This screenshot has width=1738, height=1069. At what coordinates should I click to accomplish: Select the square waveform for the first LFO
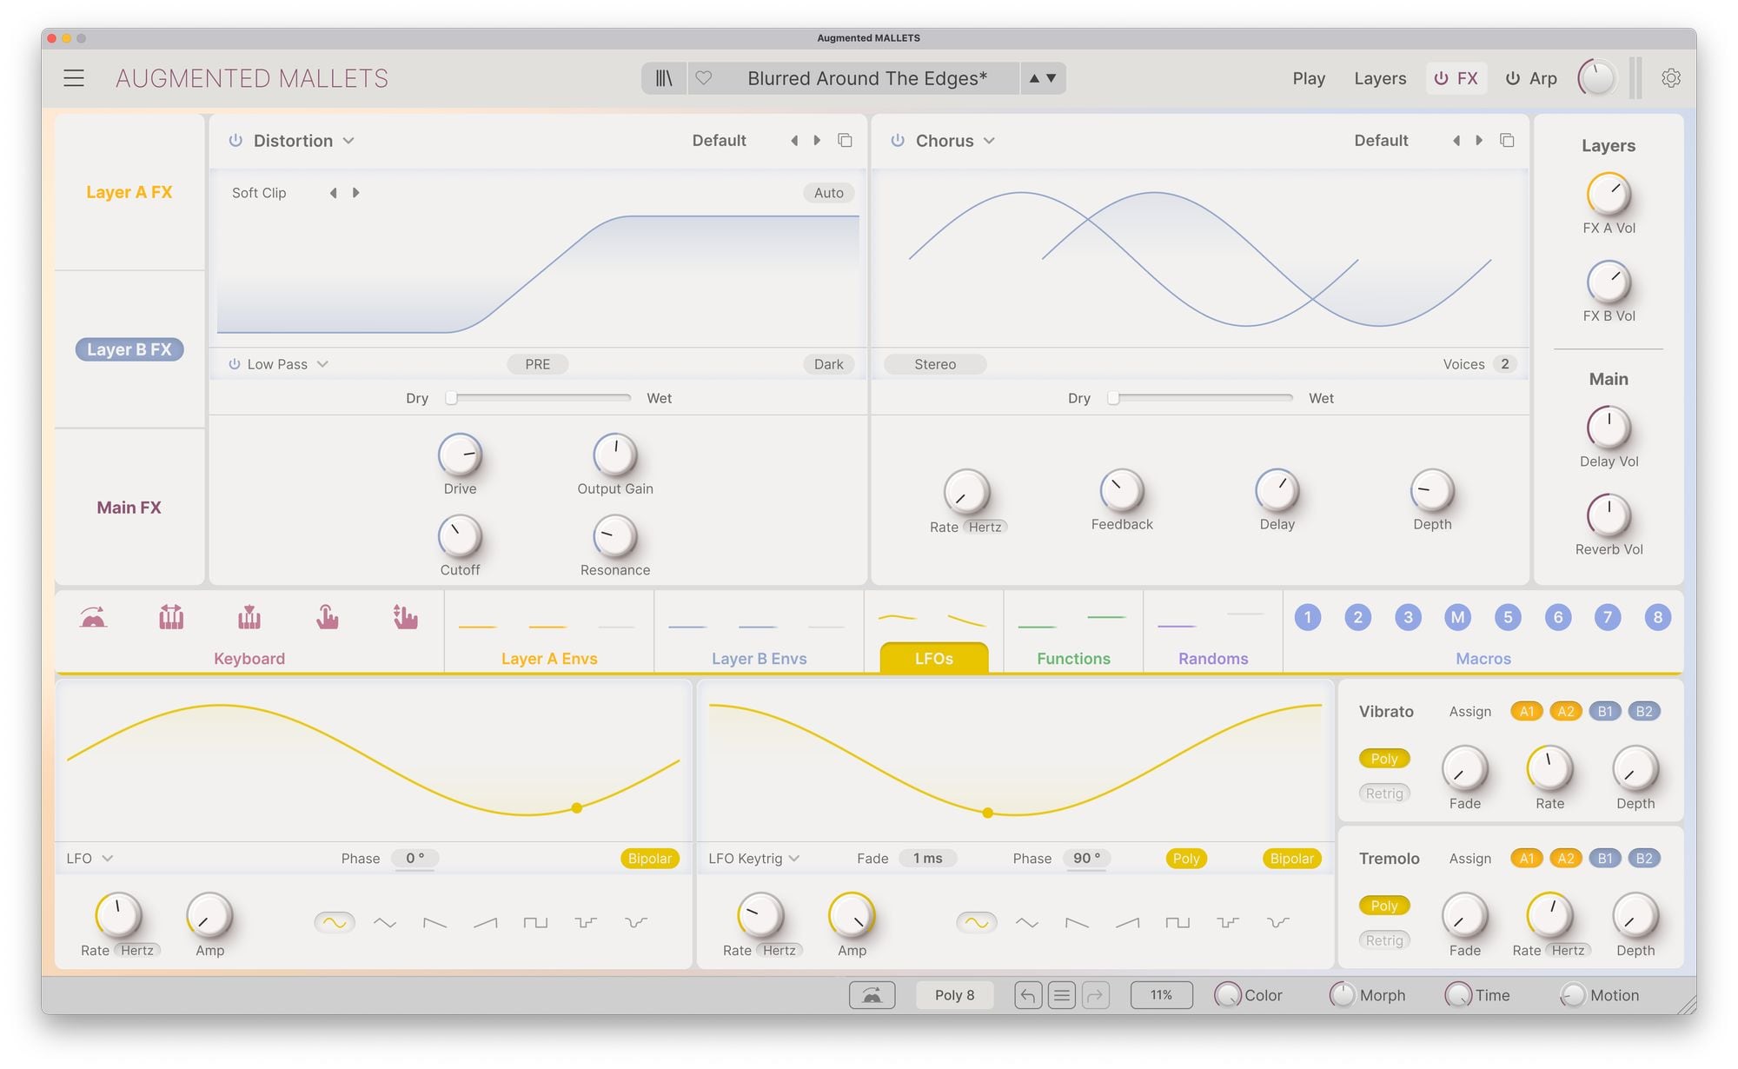[x=535, y=922]
